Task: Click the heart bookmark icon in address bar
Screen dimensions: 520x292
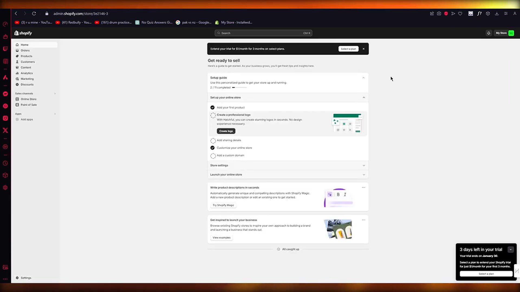Action: point(460,14)
